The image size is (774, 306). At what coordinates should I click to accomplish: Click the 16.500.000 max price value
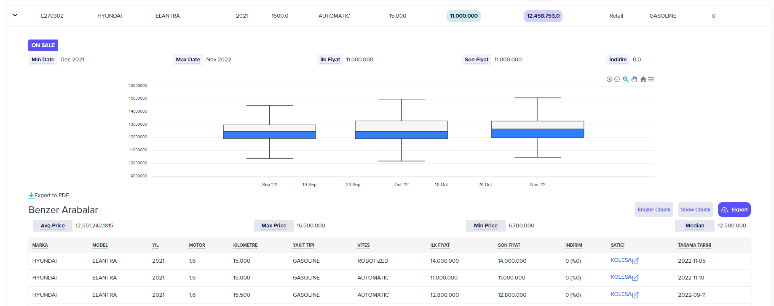311,226
